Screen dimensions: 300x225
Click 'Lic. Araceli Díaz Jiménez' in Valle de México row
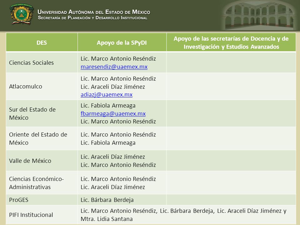click(x=113, y=157)
